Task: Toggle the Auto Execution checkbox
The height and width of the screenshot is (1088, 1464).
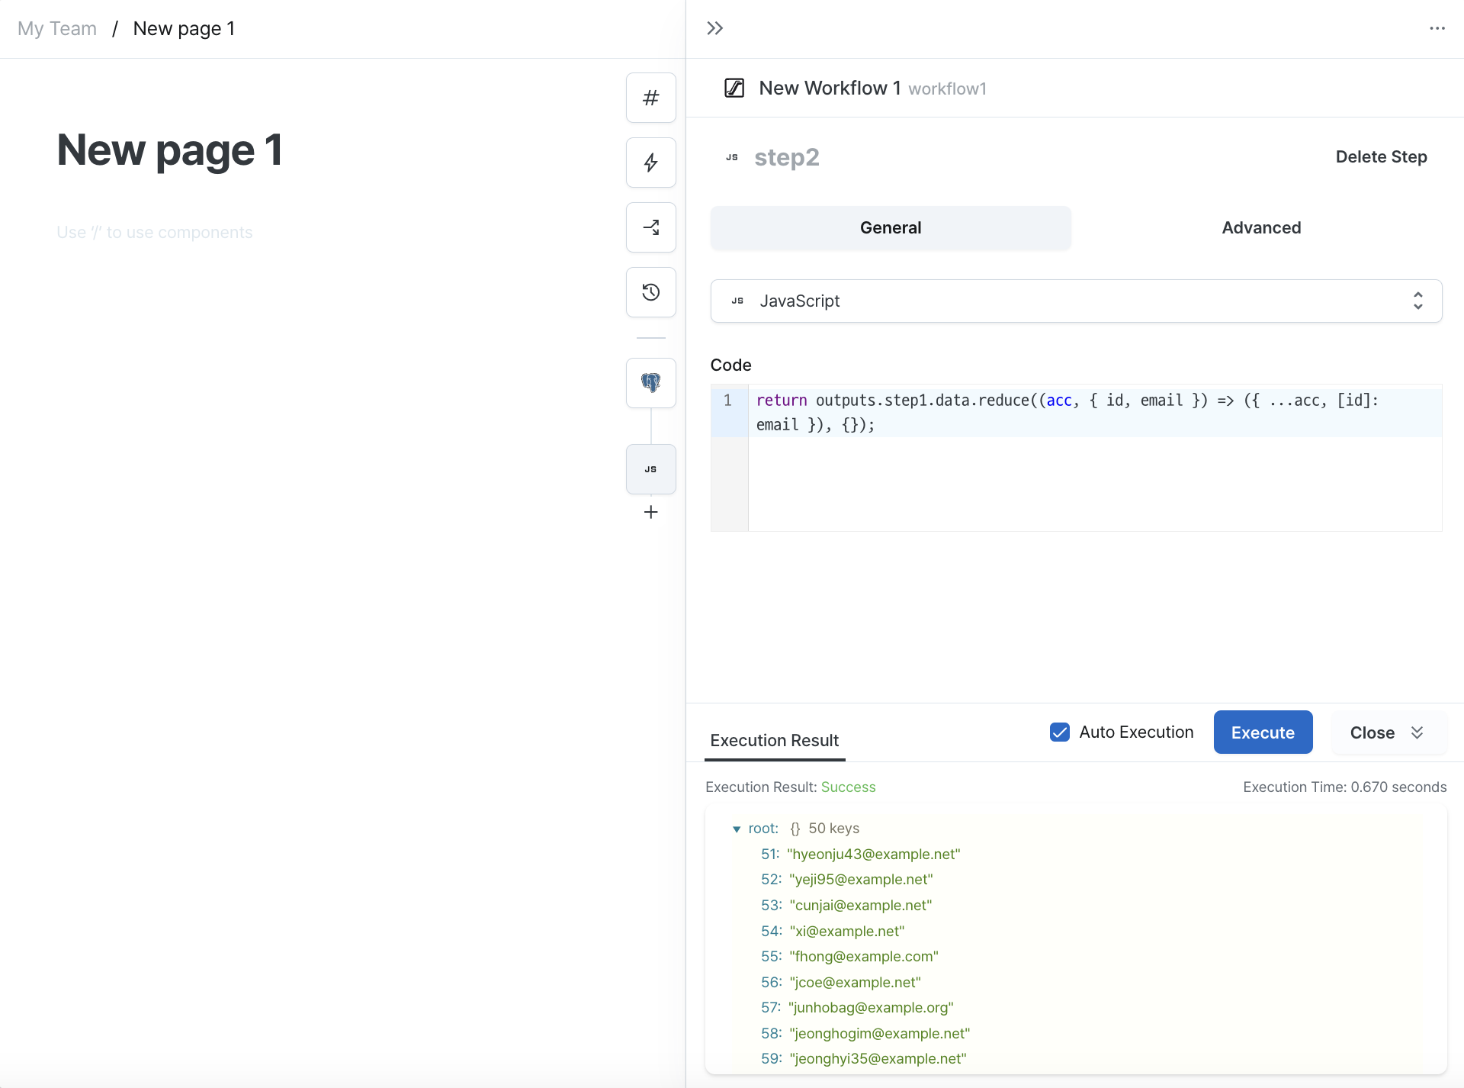Action: [x=1058, y=732]
